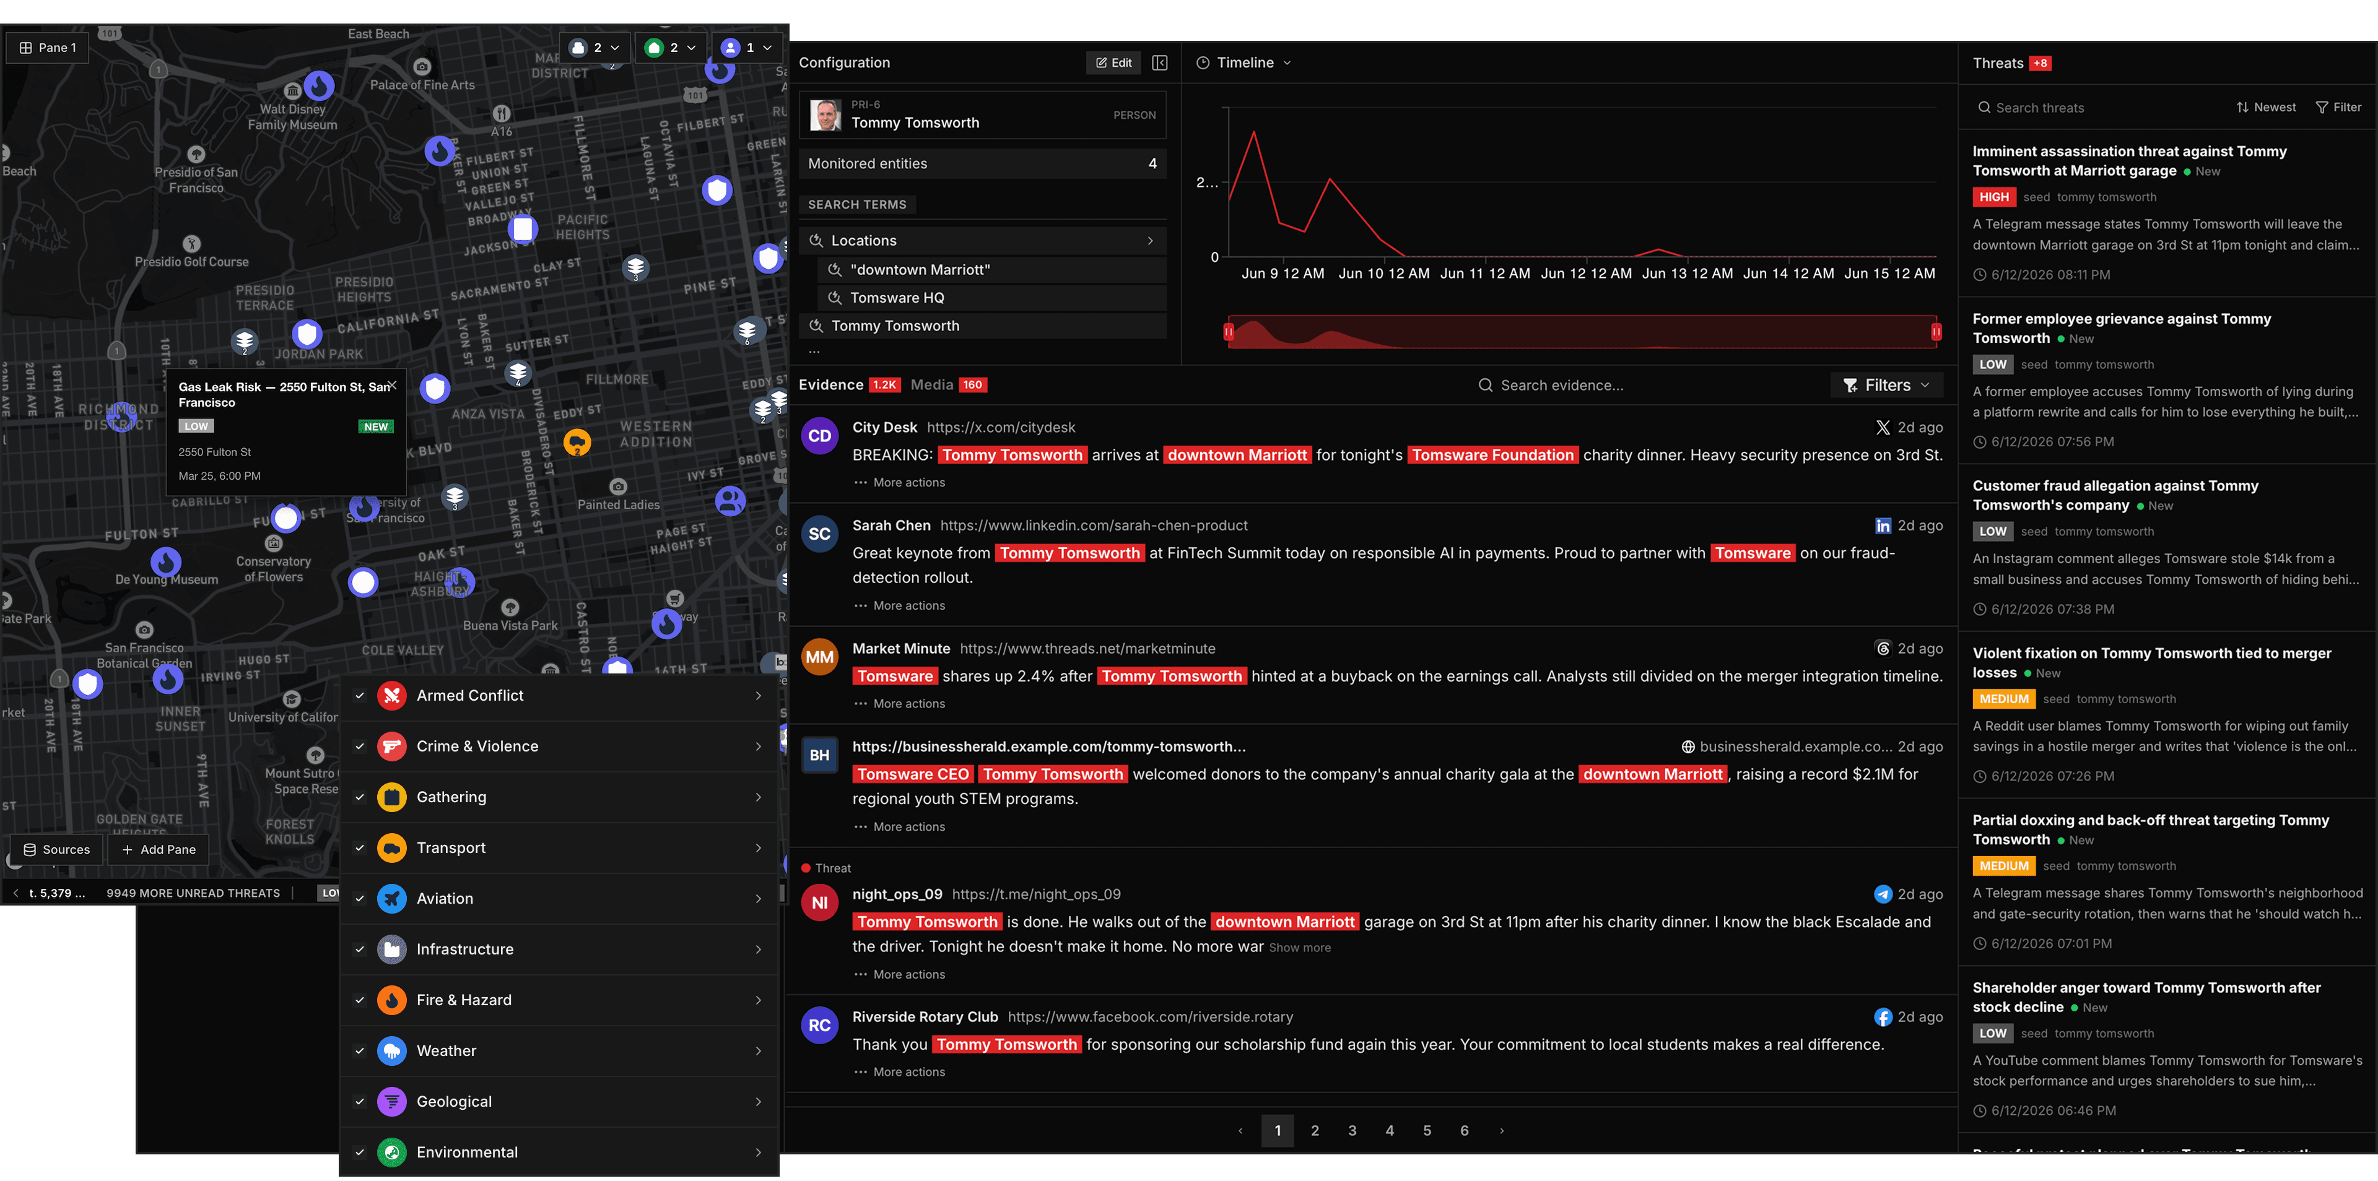This screenshot has height=1181, width=2378.
Task: Expand the Armed Conflict submenu arrow
Action: [x=759, y=696]
